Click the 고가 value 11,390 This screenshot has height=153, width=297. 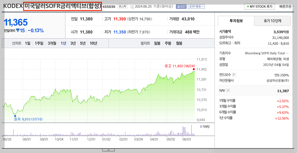[x=120, y=19]
